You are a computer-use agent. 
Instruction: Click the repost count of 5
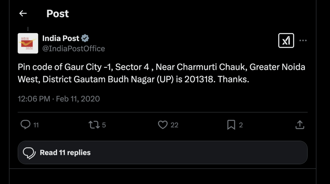pos(104,125)
